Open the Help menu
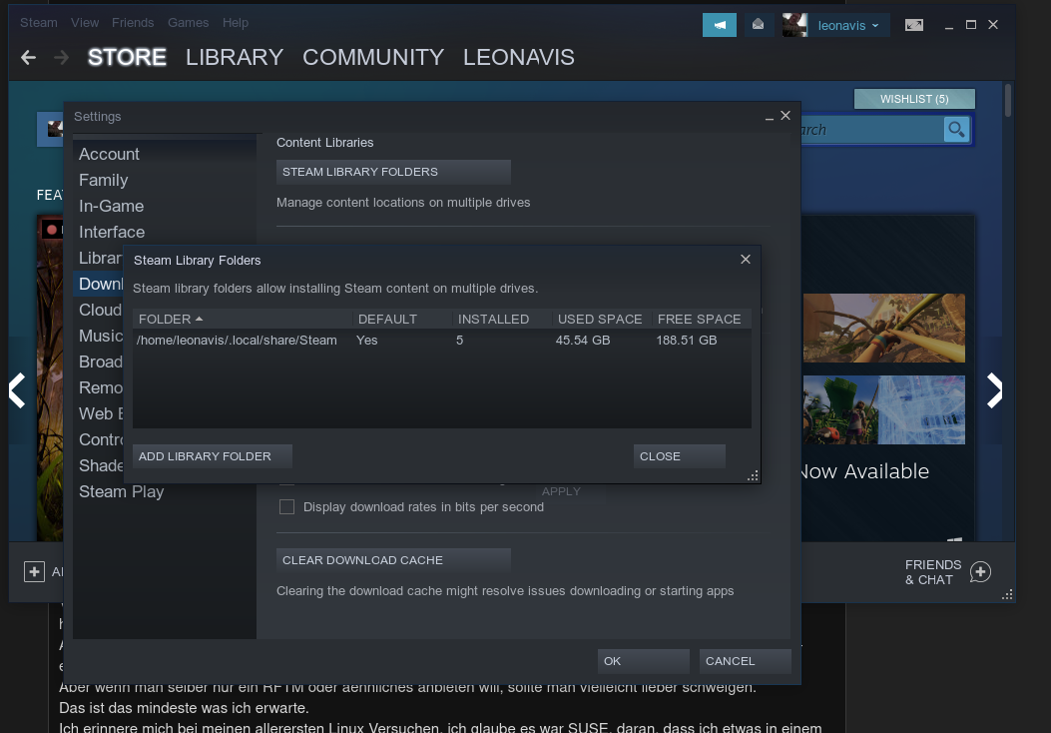 [236, 23]
